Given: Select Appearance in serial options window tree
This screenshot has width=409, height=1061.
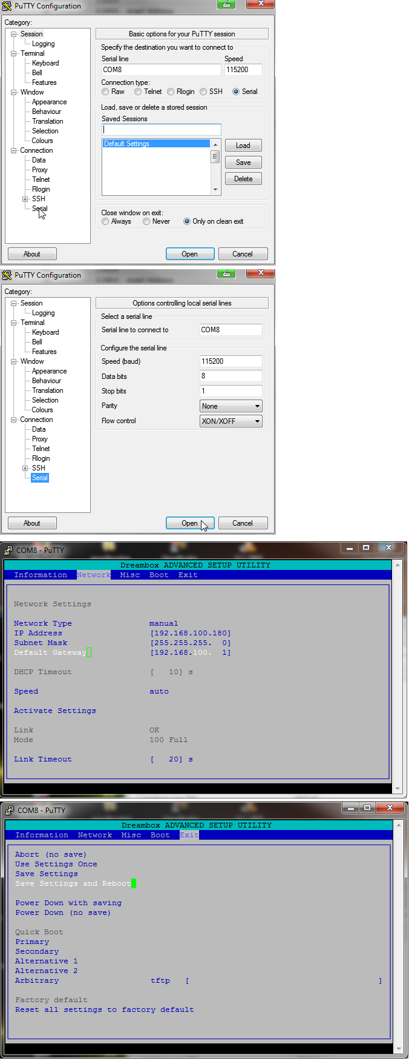Looking at the screenshot, I should coord(49,371).
